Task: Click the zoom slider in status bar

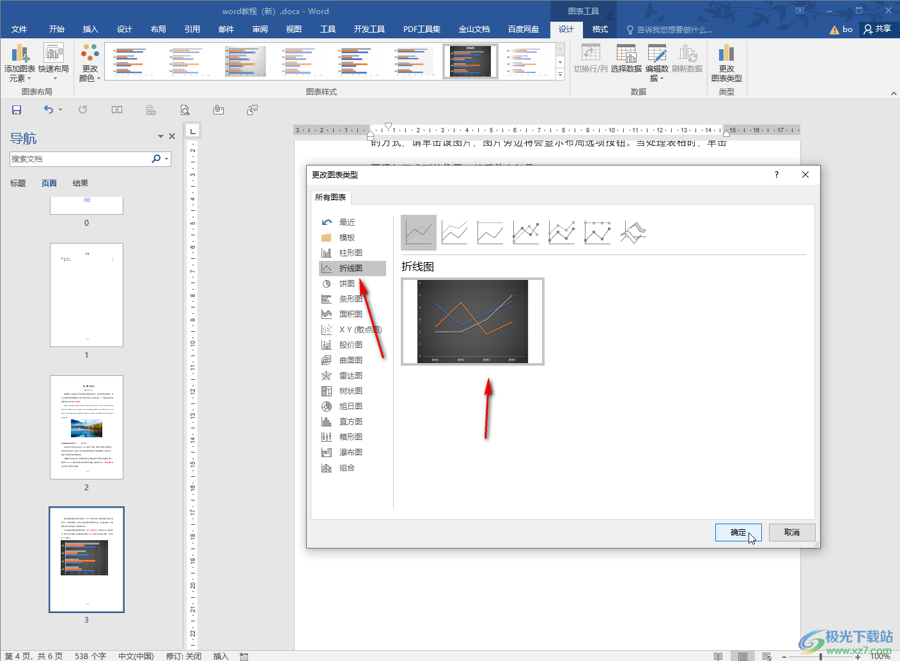Action: (x=821, y=657)
